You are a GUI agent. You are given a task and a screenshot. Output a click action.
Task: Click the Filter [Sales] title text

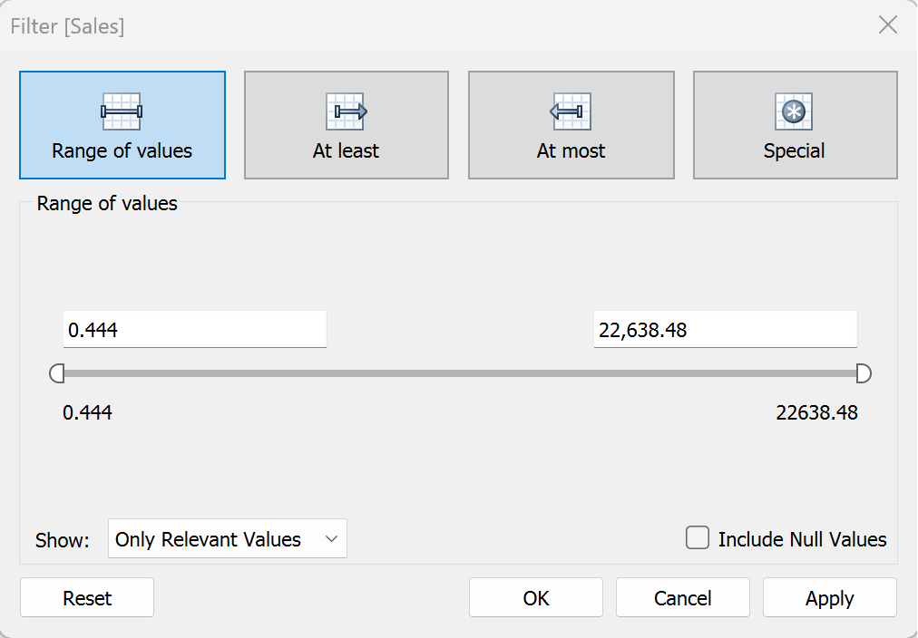pyautogui.click(x=67, y=26)
